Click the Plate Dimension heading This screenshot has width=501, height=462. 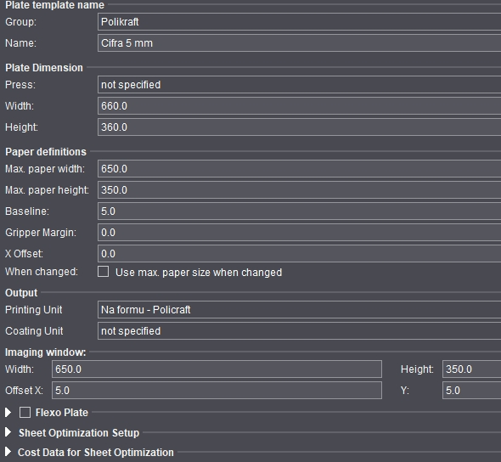coord(44,68)
